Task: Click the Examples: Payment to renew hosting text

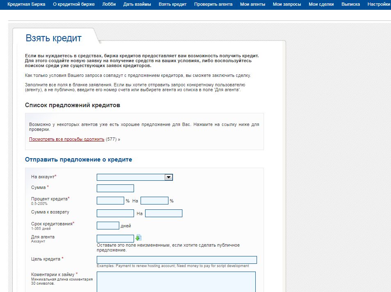Action: coord(173,266)
